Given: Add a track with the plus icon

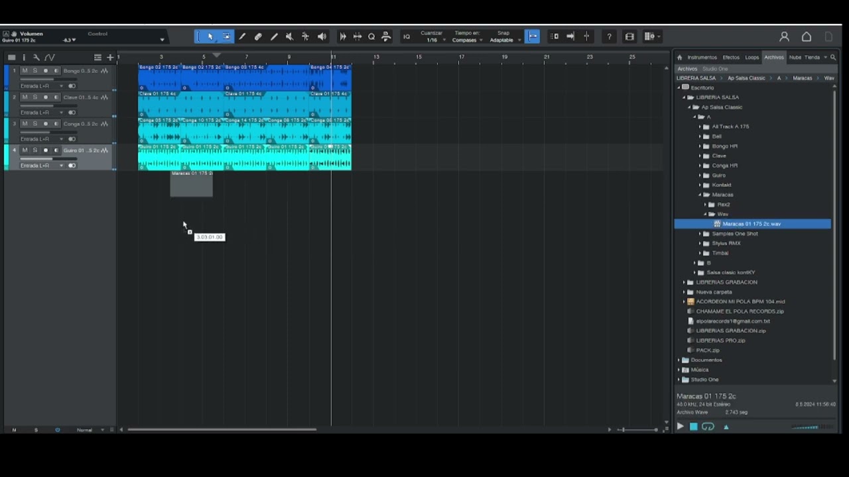Looking at the screenshot, I should (x=110, y=58).
